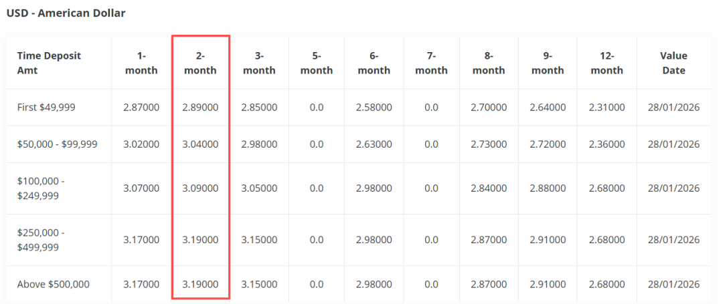Click the 3.09000 rate for $100,000 tier

tap(200, 188)
